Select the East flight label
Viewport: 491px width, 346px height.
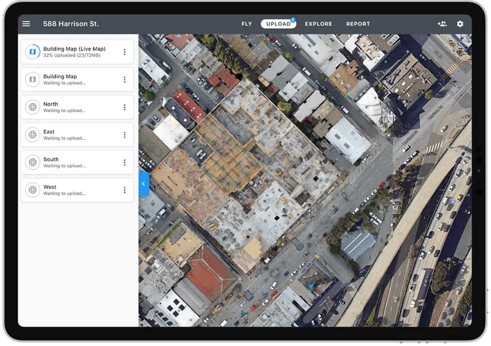49,132
